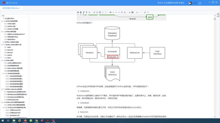Collapse the 1.6.5 DAG outline subsection
The image size is (220, 123).
[3, 74]
